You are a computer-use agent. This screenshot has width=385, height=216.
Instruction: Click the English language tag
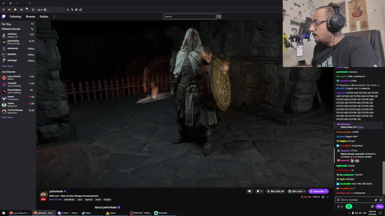[107, 199]
